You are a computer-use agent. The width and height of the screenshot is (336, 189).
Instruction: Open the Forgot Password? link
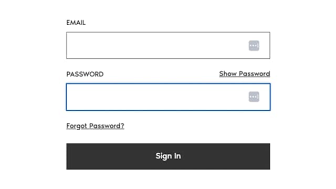[95, 126]
